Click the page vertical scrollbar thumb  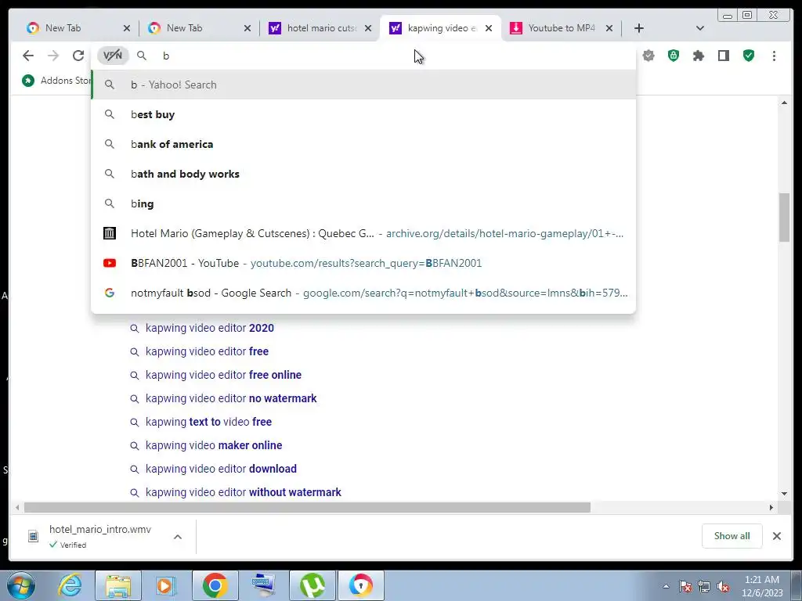pyautogui.click(x=784, y=218)
